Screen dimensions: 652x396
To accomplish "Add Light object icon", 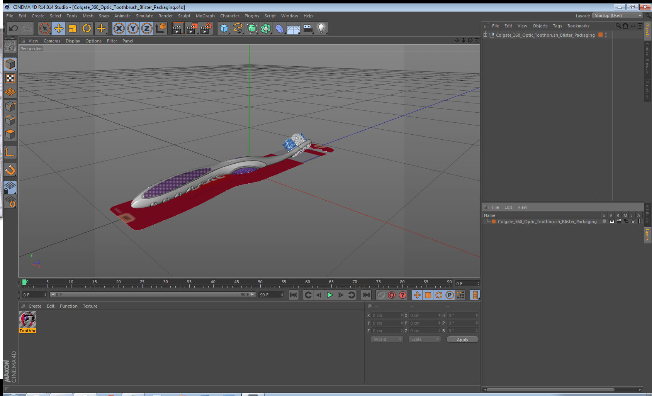I will pos(321,28).
